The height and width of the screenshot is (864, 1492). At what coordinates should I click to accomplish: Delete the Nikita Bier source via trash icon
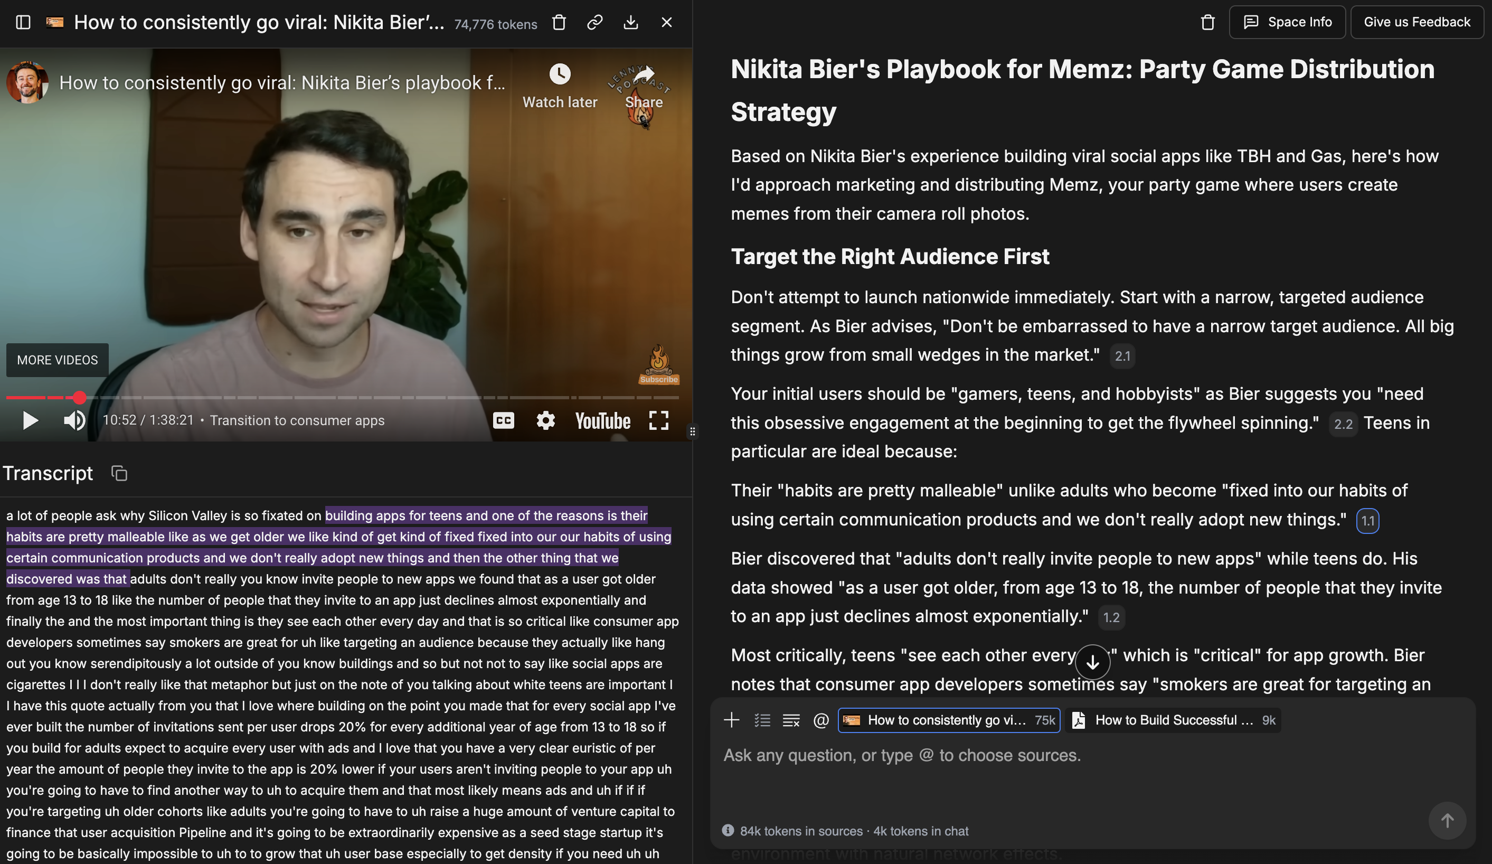pos(559,23)
